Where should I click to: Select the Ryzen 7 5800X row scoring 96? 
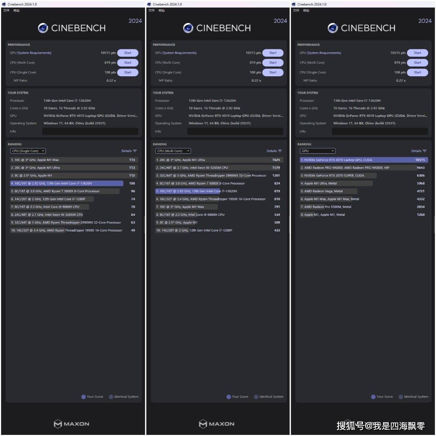tap(74, 191)
